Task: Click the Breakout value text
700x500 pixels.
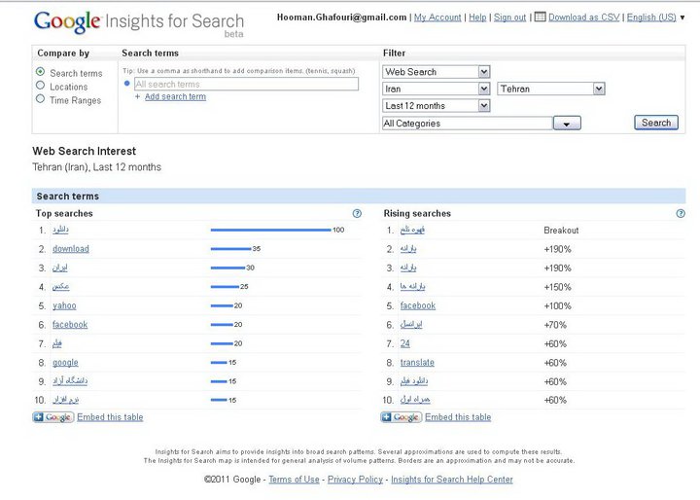Action: pyautogui.click(x=561, y=231)
